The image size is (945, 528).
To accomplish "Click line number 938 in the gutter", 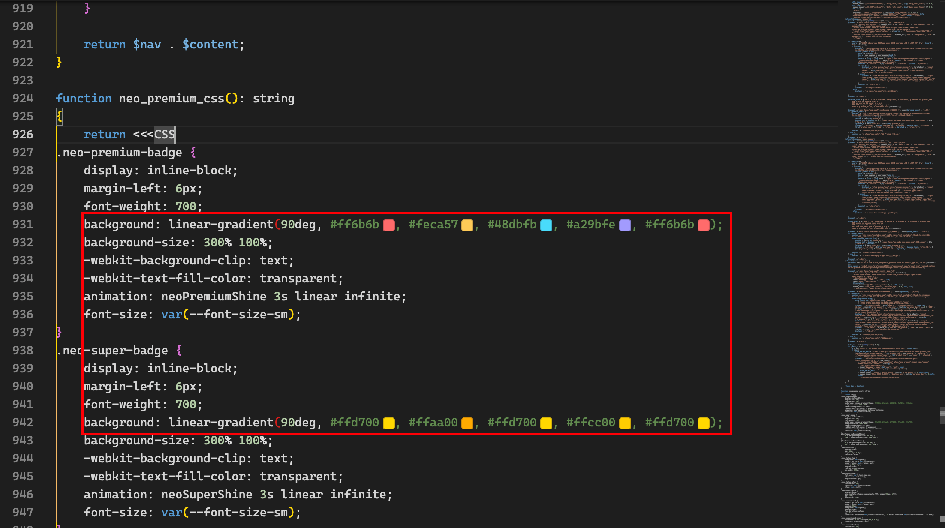I will tap(23, 351).
